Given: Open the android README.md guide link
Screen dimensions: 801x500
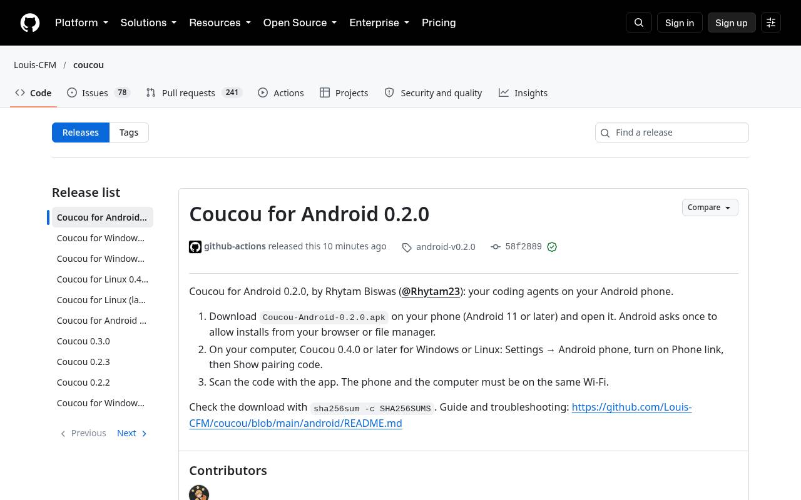Looking at the screenshot, I should 441,415.
